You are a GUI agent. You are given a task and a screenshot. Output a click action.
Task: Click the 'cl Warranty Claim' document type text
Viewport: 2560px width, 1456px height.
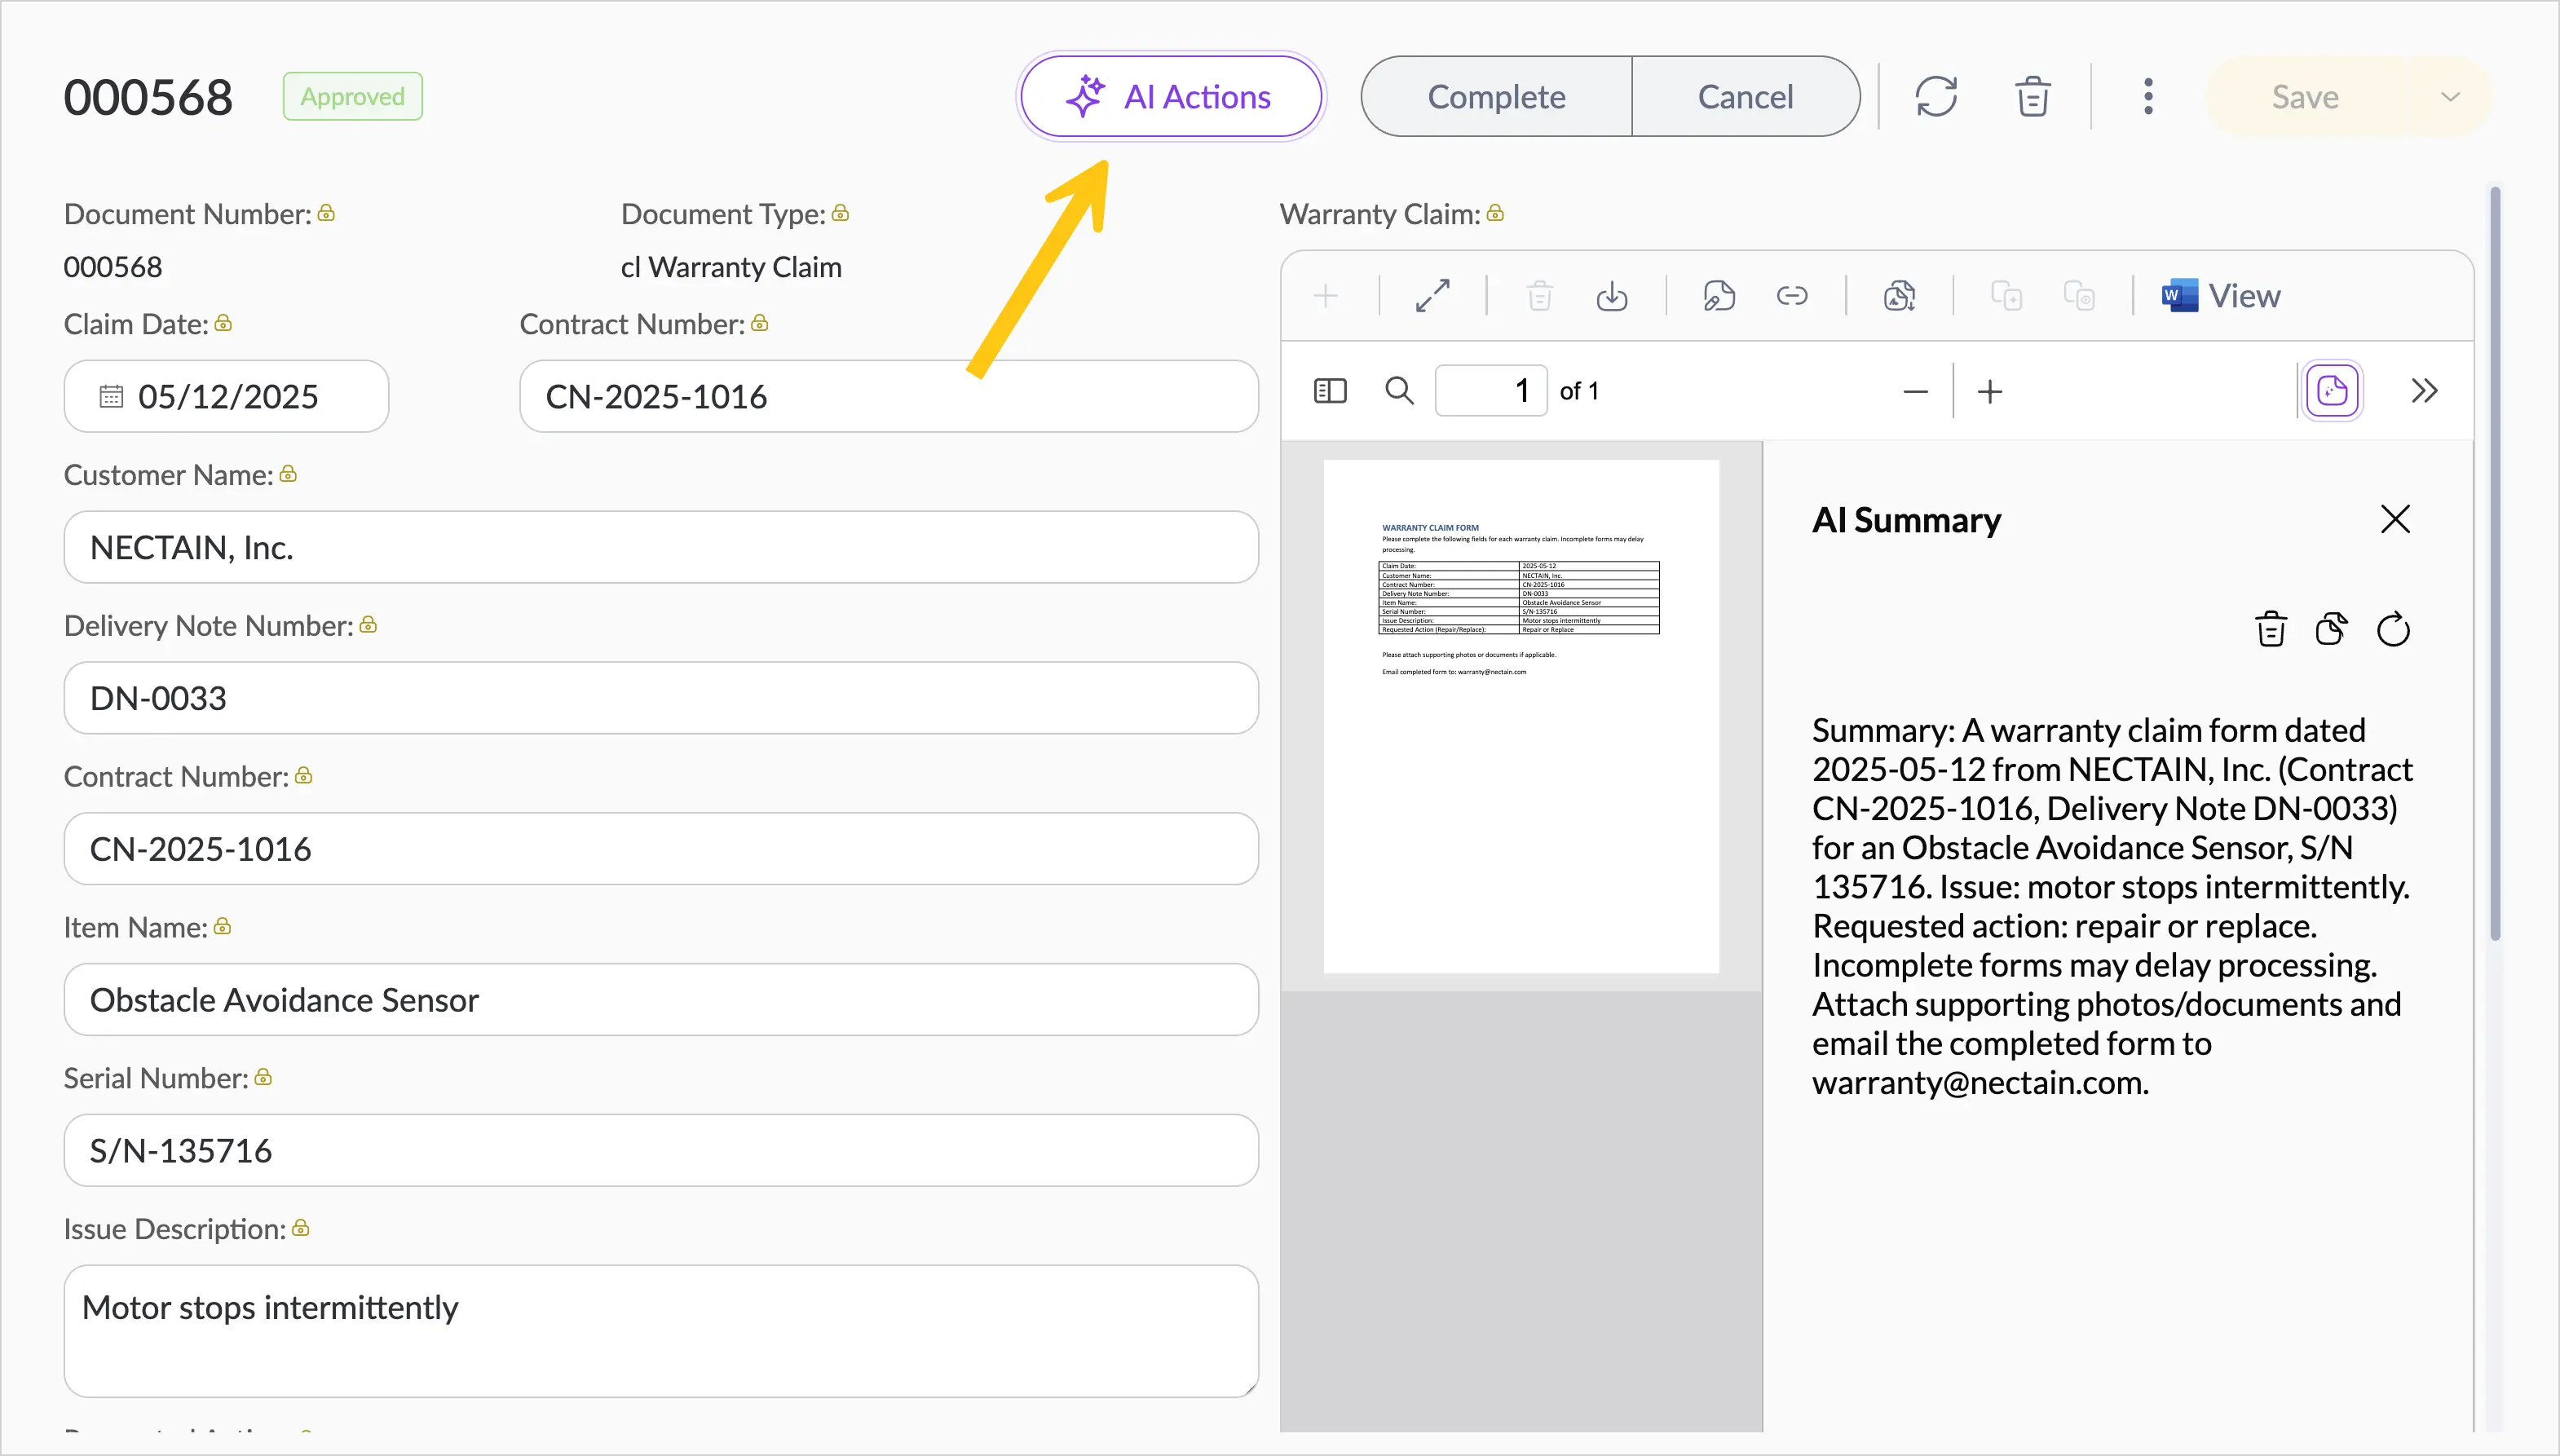731,267
